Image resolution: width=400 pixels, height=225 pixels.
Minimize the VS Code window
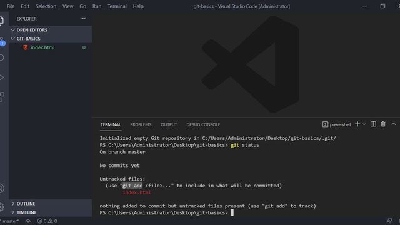point(364,6)
